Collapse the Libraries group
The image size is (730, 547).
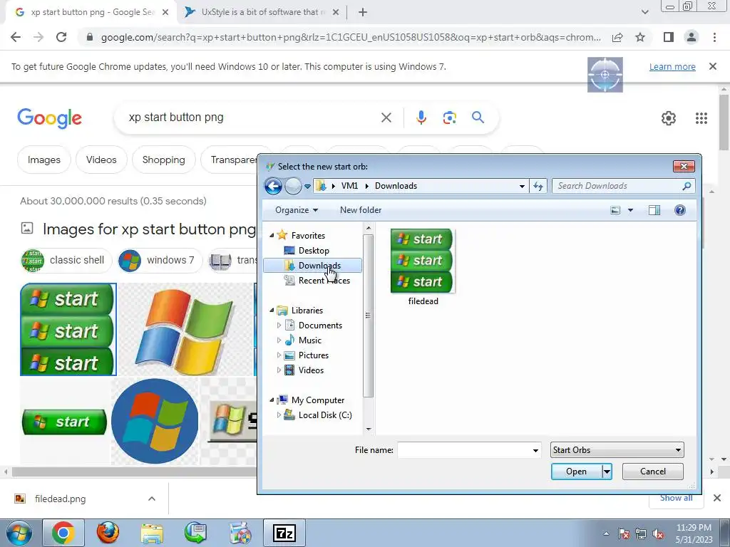click(x=272, y=311)
